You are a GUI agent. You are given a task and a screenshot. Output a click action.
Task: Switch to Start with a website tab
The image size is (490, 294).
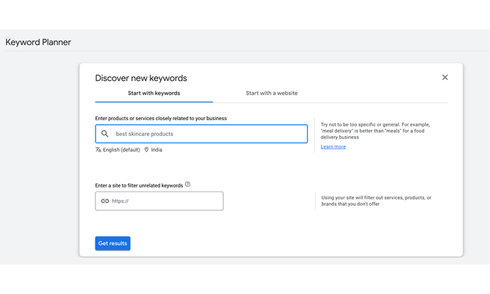pyautogui.click(x=272, y=93)
